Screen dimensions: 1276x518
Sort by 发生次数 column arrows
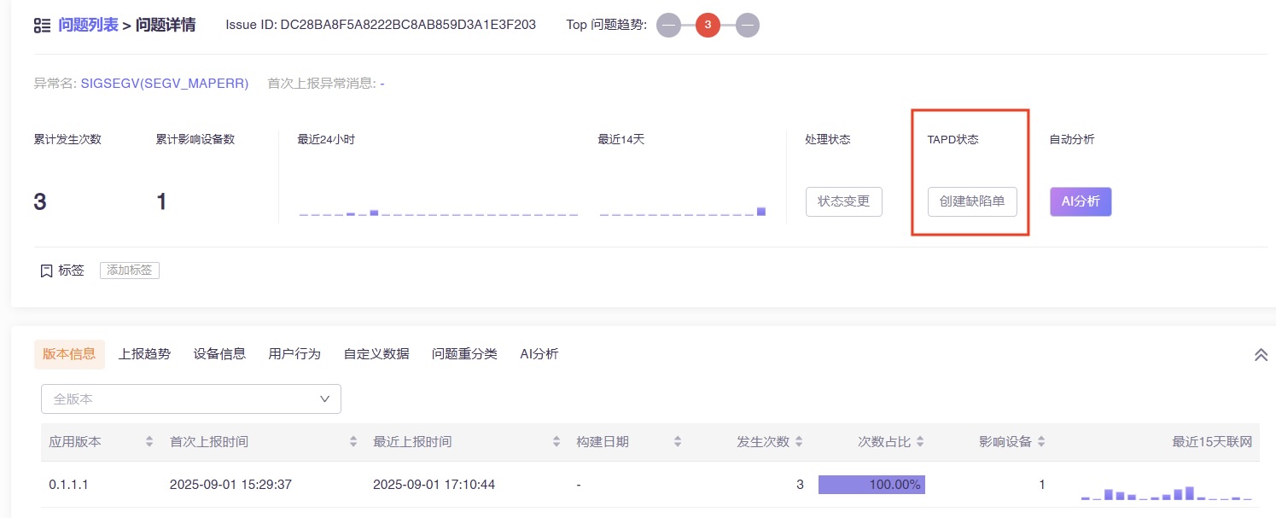tap(799, 442)
